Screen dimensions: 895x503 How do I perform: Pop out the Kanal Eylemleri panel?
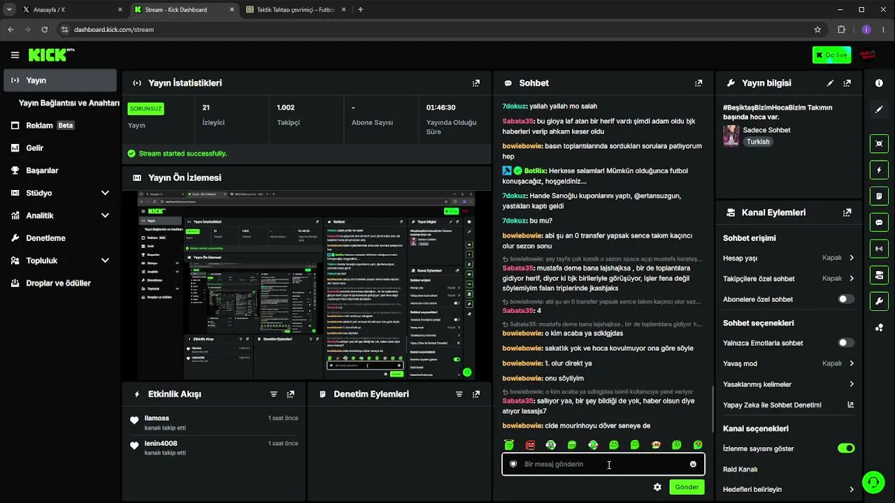click(847, 212)
